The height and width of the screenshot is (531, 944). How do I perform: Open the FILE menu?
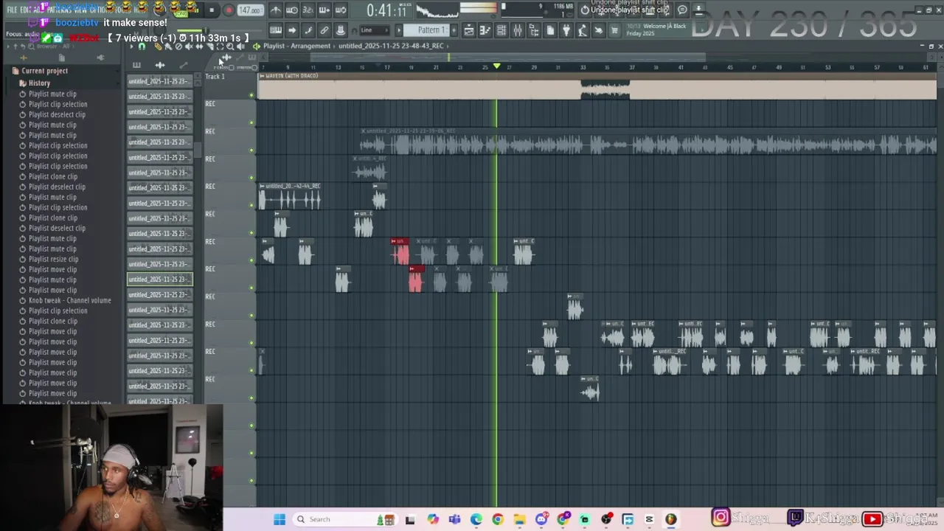(x=12, y=10)
